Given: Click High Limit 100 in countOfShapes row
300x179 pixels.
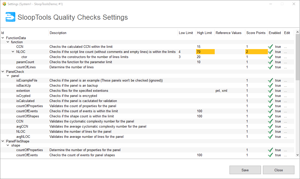Looking at the screenshot, I should (x=200, y=116).
